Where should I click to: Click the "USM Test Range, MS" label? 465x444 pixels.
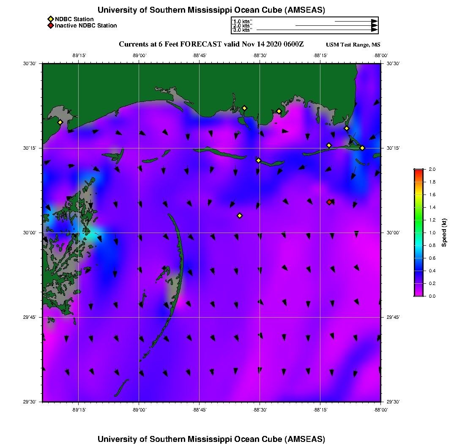pos(353,45)
